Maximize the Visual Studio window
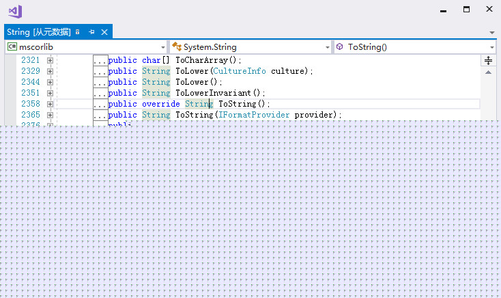The height and width of the screenshot is (298, 501). pyautogui.click(x=466, y=10)
